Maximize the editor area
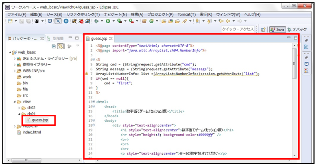The height and width of the screenshot is (166, 317). (295, 38)
